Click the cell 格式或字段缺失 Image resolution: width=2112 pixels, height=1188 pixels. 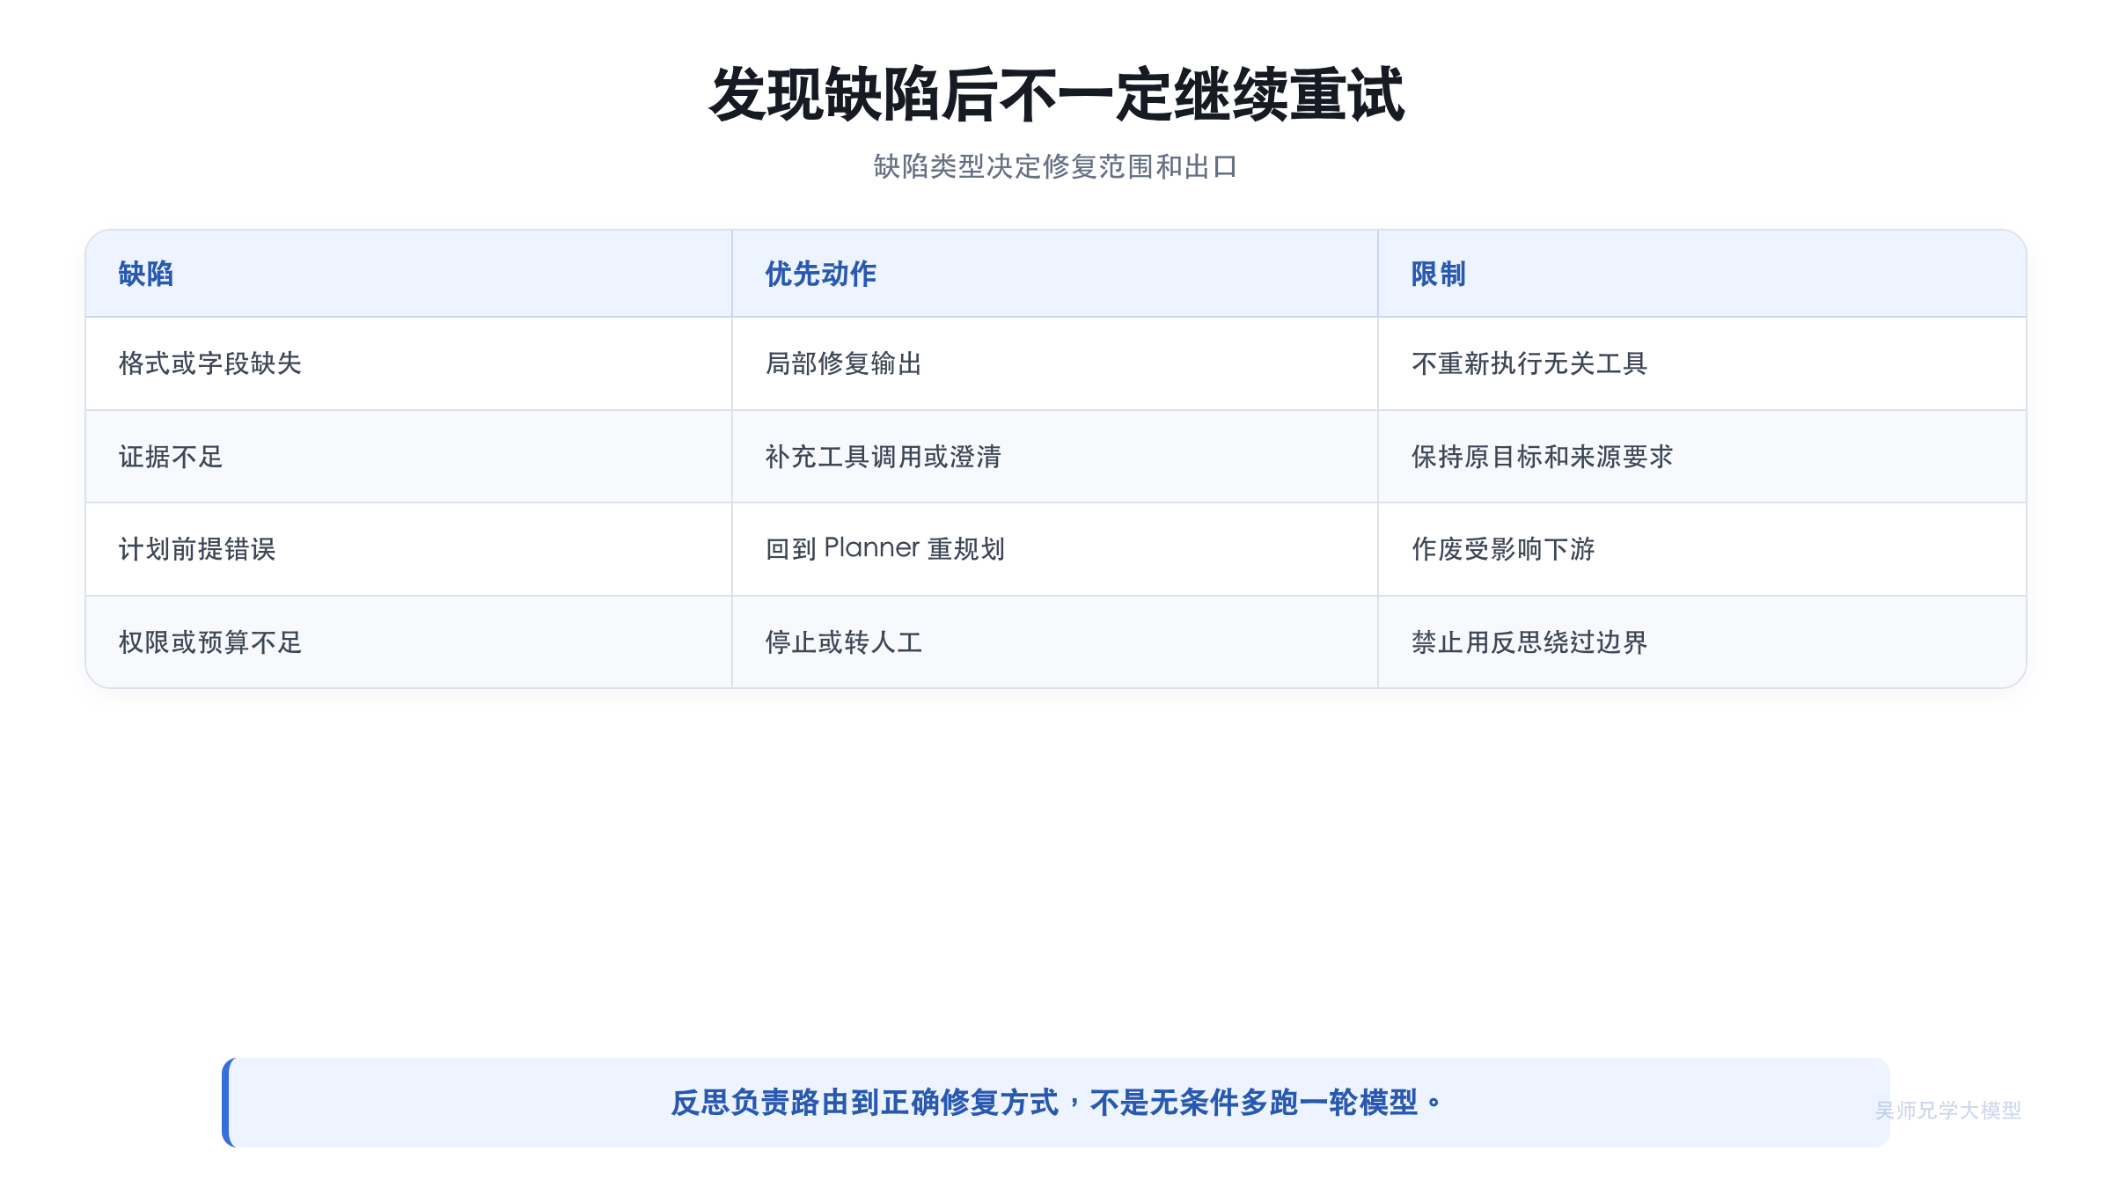point(409,363)
